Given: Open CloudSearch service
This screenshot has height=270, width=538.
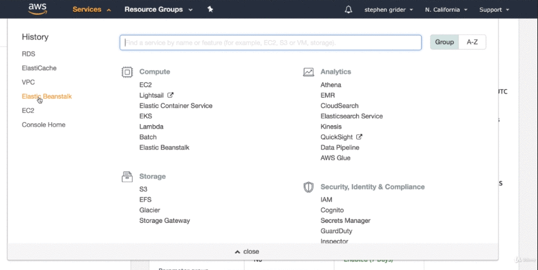Looking at the screenshot, I should (339, 105).
